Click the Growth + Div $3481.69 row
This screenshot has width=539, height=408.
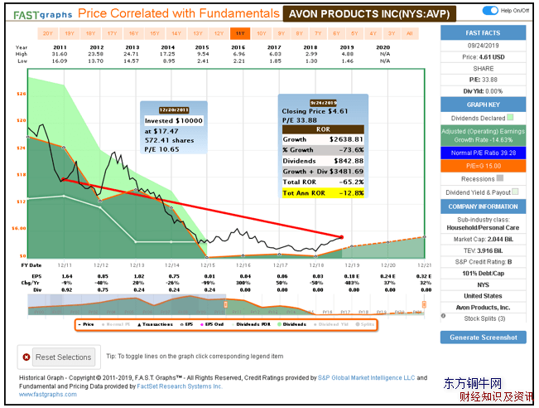click(323, 171)
